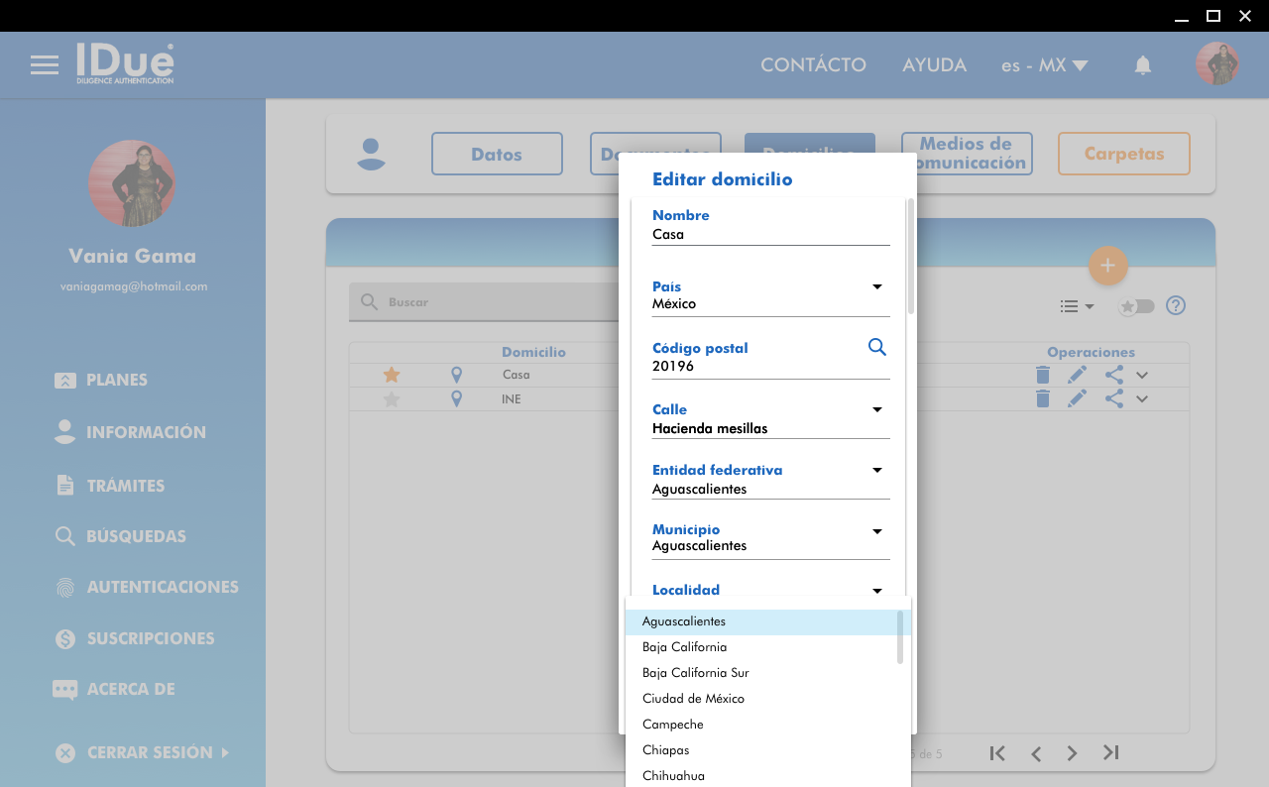Share the Casa address entry
The height and width of the screenshot is (787, 1269).
click(1113, 375)
